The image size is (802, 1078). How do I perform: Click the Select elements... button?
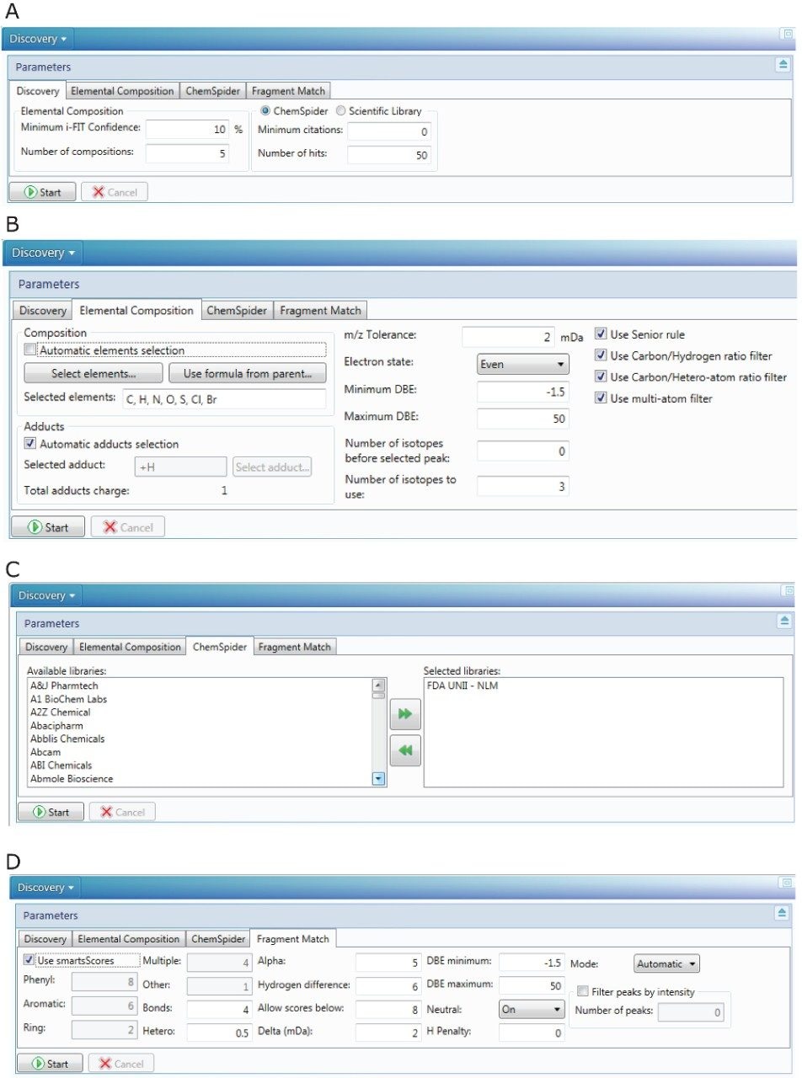point(94,373)
